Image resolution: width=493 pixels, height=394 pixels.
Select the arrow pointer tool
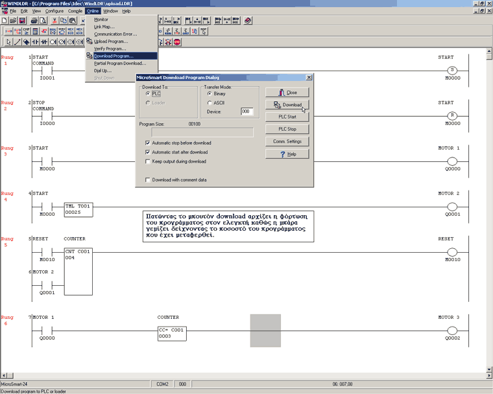pos(8,42)
